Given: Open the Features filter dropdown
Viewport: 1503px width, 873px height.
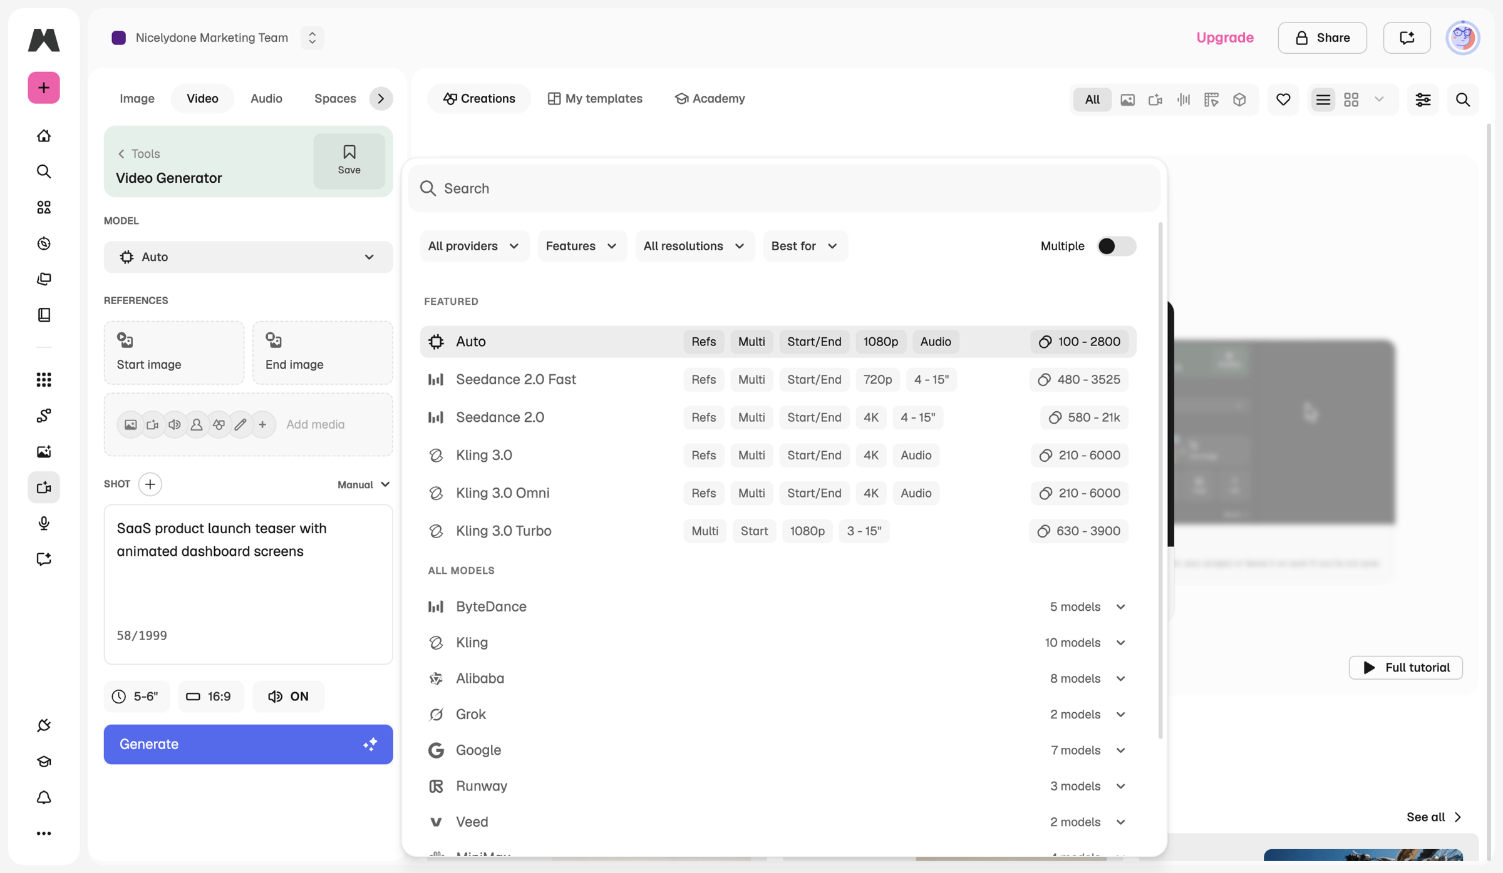Looking at the screenshot, I should pos(582,247).
